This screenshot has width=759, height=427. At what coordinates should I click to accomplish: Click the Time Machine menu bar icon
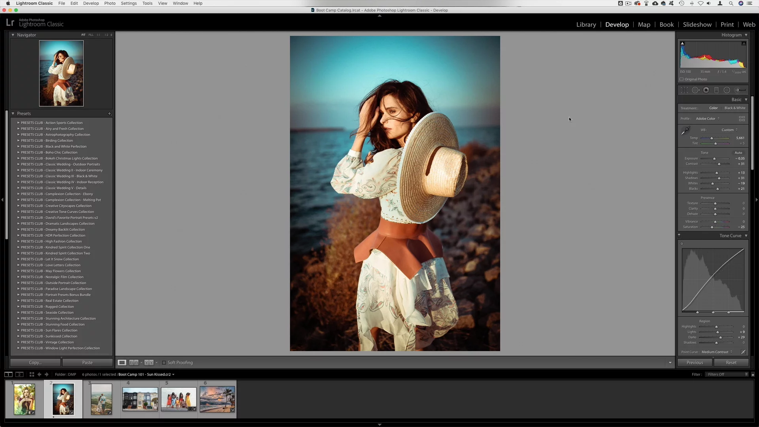pos(682,3)
